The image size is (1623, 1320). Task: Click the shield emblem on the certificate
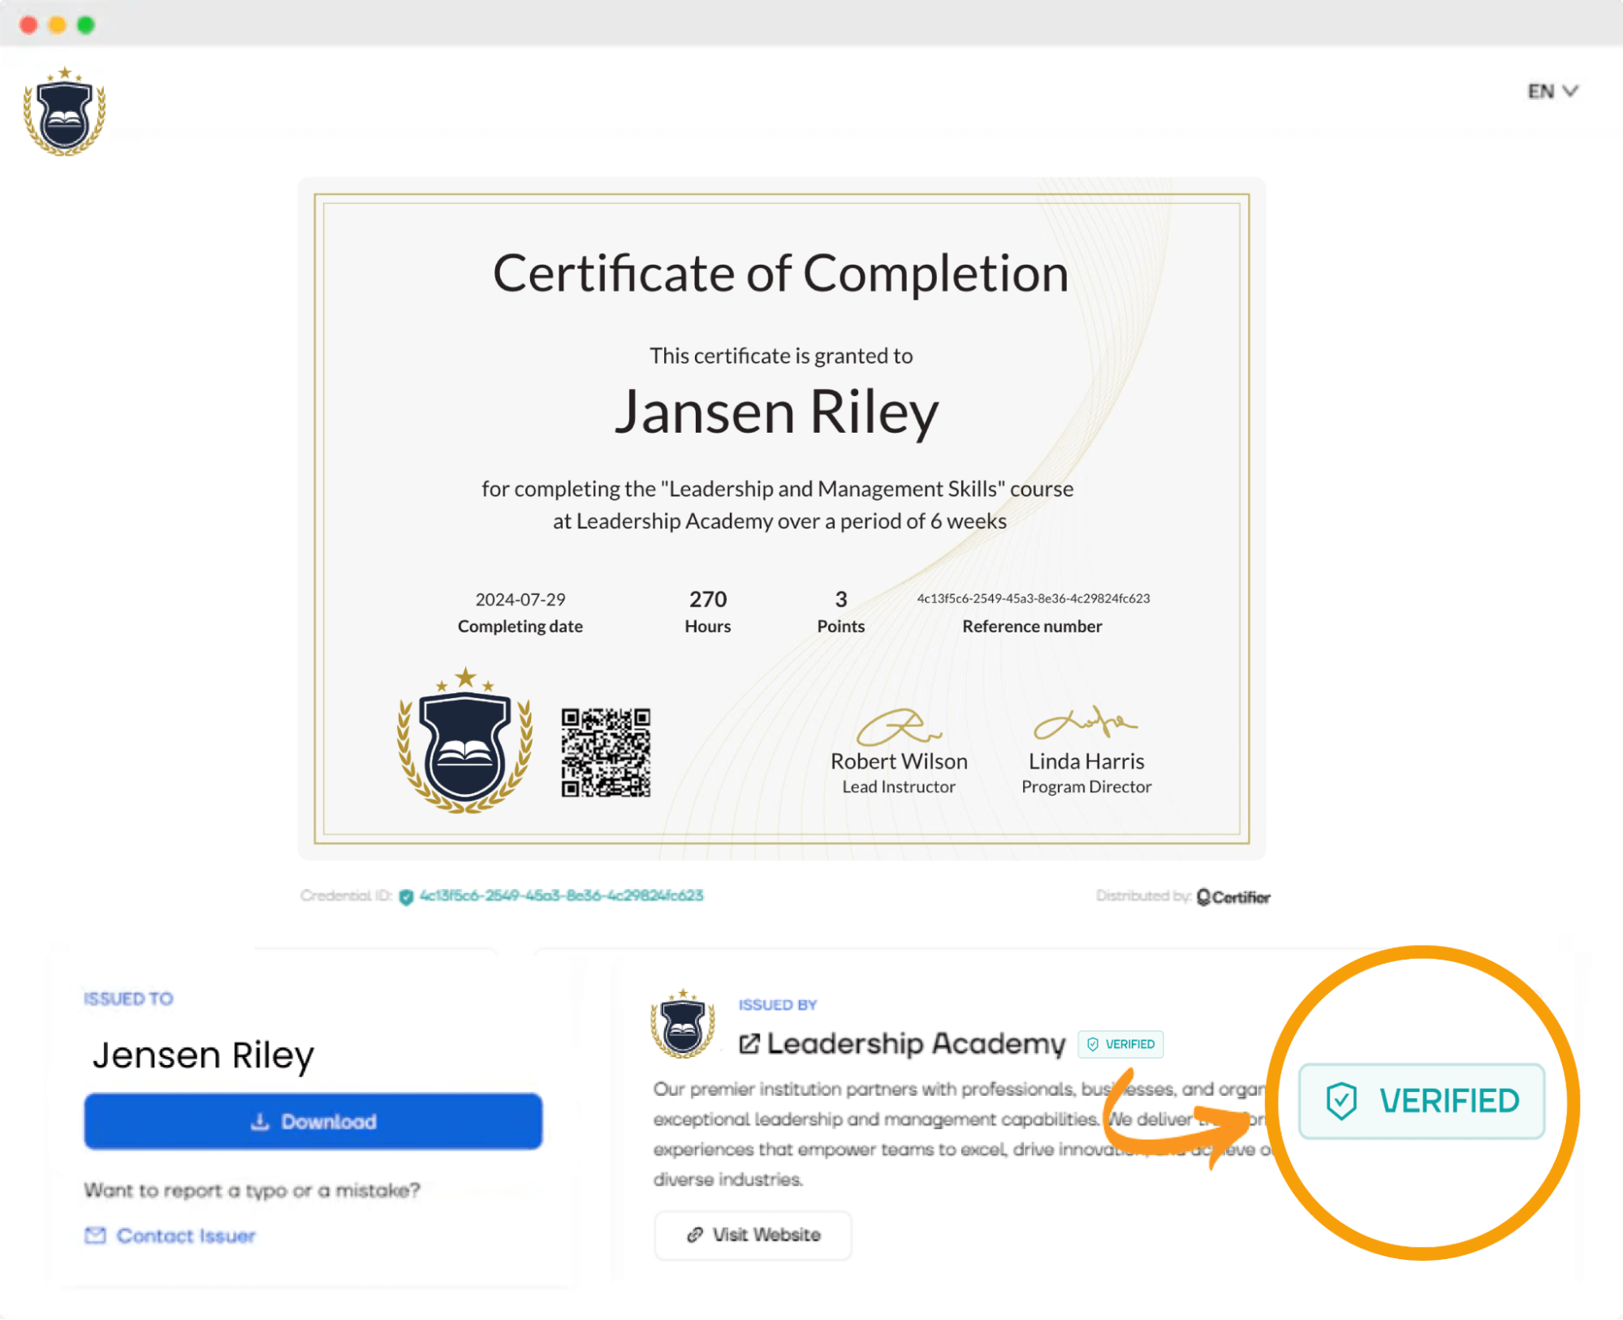464,740
